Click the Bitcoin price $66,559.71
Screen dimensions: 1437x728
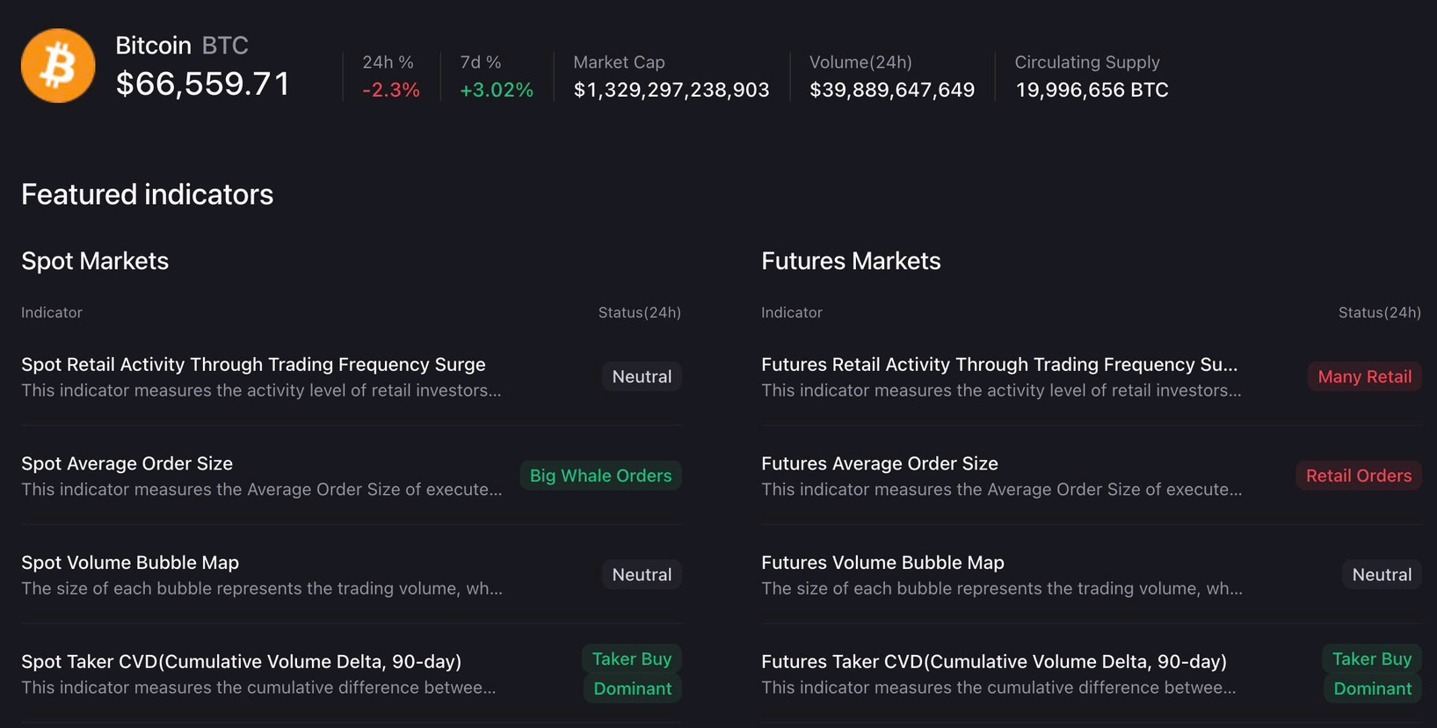point(203,84)
